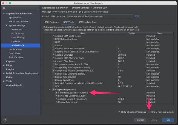Click version 19.0.5232133 of NDK
This screenshot has width=178, height=125.
point(125,86)
